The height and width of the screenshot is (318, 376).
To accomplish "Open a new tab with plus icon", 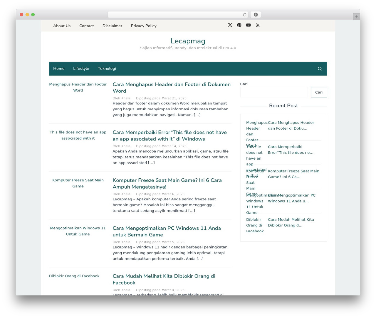I will 357,17.
